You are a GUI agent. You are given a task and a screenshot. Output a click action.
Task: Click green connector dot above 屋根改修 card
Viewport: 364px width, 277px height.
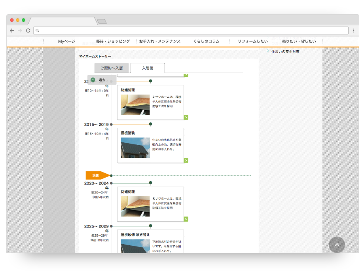pos(150,226)
